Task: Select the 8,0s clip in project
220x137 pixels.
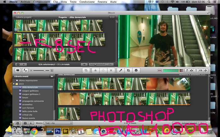Action: 25,39
